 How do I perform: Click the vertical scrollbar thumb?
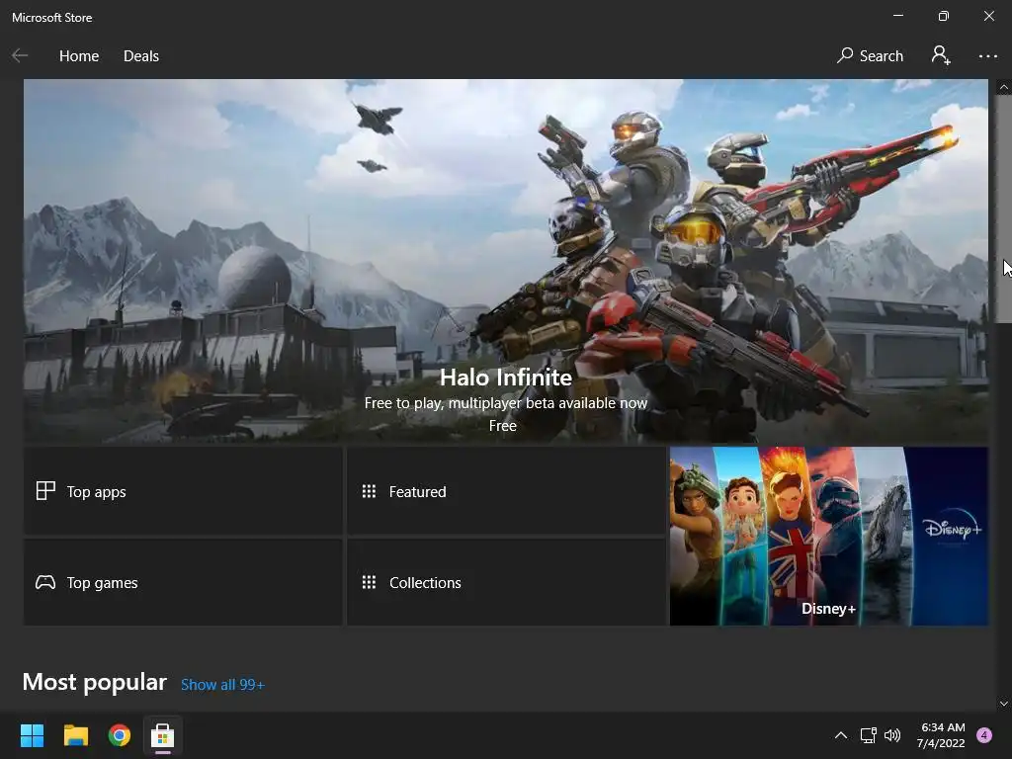[1004, 208]
